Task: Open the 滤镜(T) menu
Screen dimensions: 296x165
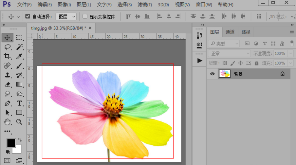Action: (144, 5)
